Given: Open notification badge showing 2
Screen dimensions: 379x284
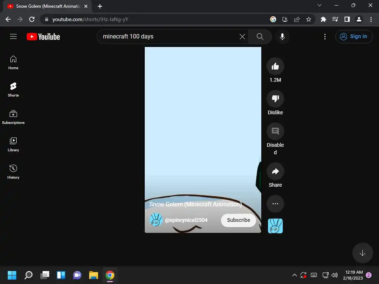Looking at the screenshot, I should (369, 275).
